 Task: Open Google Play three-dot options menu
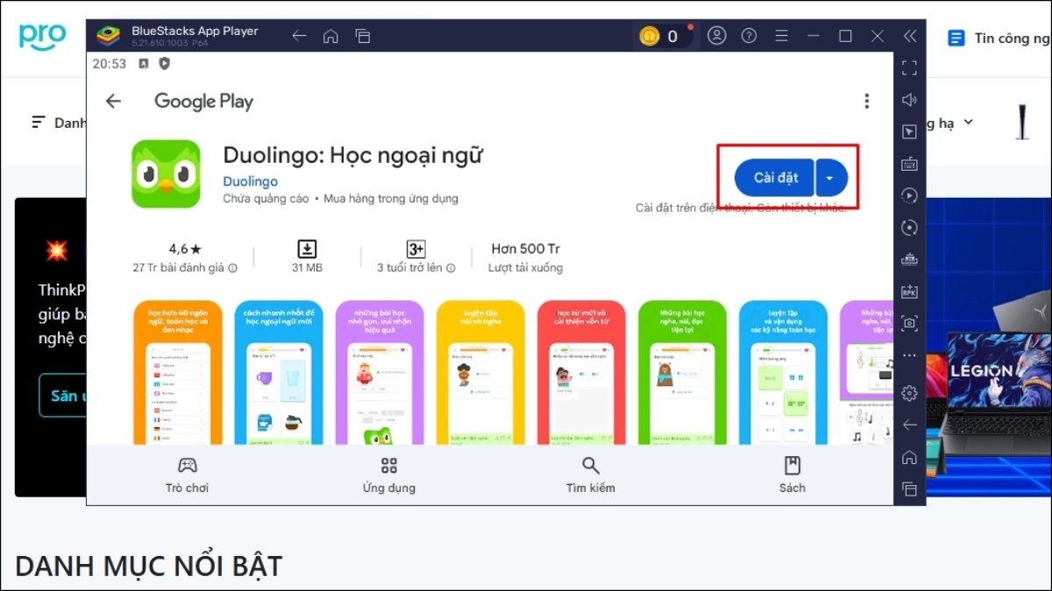866,101
